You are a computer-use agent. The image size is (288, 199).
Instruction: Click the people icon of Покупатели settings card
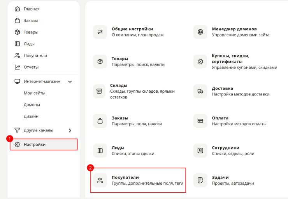[x=100, y=180]
